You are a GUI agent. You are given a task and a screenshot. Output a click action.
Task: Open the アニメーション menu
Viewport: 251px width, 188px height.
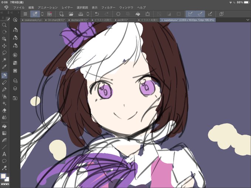[48, 7]
